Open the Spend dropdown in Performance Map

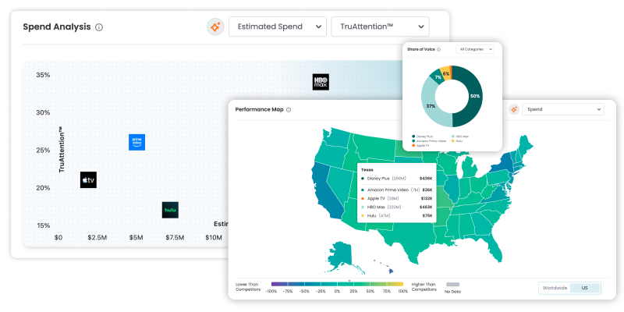(x=562, y=109)
